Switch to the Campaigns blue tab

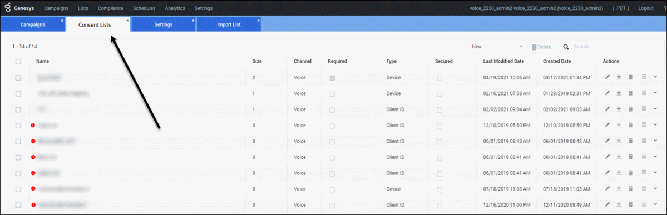coord(33,24)
